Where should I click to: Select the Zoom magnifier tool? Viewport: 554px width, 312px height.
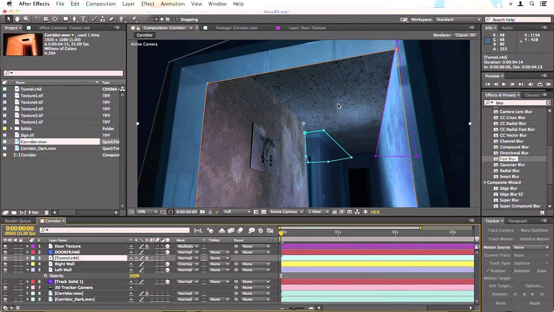pos(26,19)
